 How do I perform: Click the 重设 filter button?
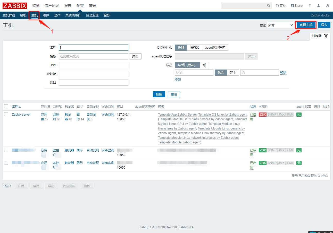174,94
